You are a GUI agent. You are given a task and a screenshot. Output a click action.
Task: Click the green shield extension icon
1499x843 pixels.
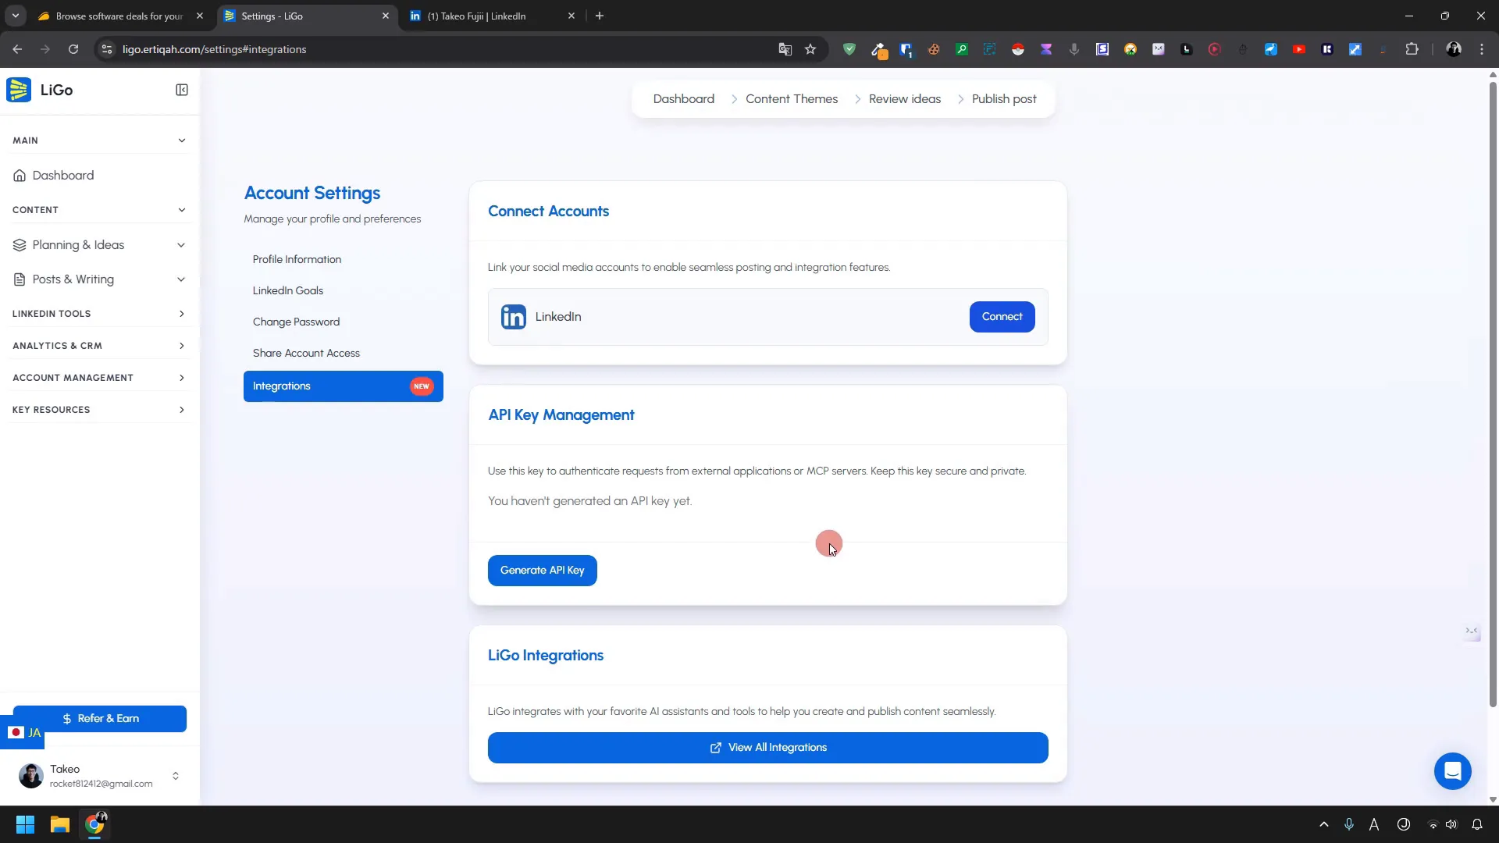pyautogui.click(x=849, y=49)
